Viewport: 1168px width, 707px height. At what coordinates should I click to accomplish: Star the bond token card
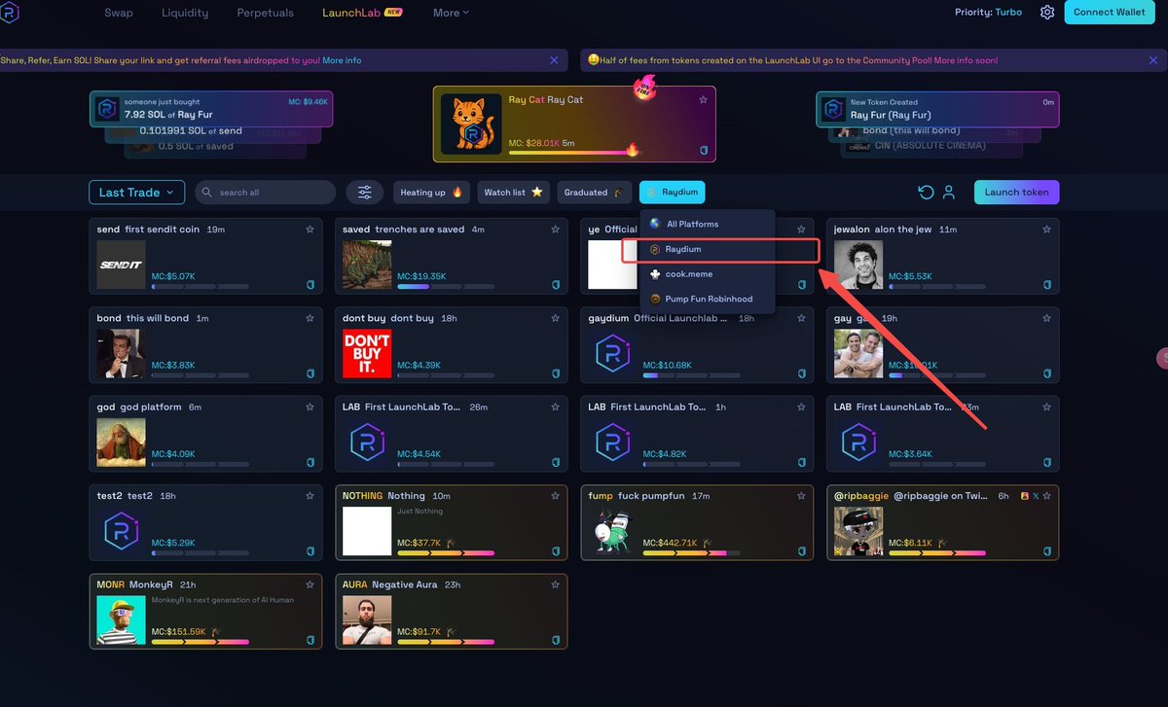[x=310, y=318]
